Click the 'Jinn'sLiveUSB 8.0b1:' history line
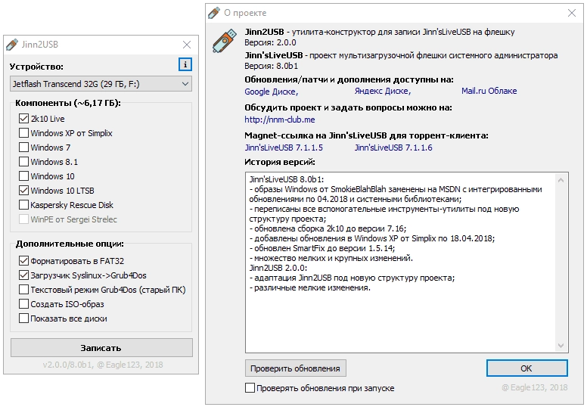The height and width of the screenshot is (407, 587). coord(287,179)
